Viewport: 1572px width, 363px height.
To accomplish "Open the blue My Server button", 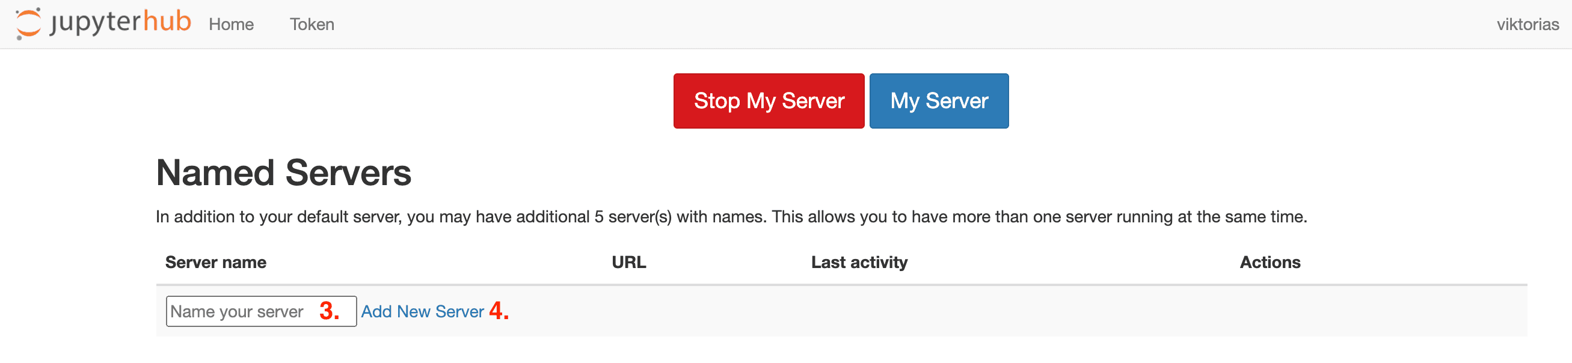I will point(938,100).
